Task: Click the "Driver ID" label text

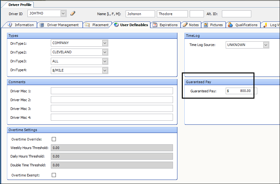Action: (16, 14)
